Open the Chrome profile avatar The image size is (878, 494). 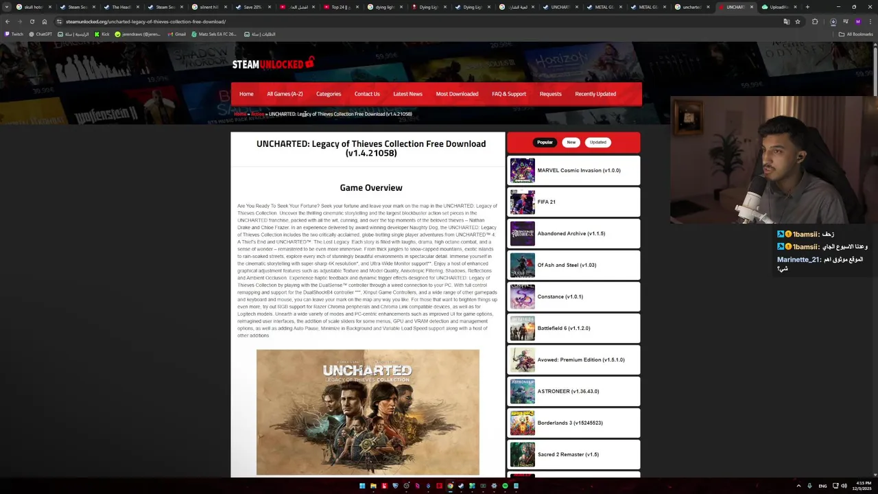[857, 21]
